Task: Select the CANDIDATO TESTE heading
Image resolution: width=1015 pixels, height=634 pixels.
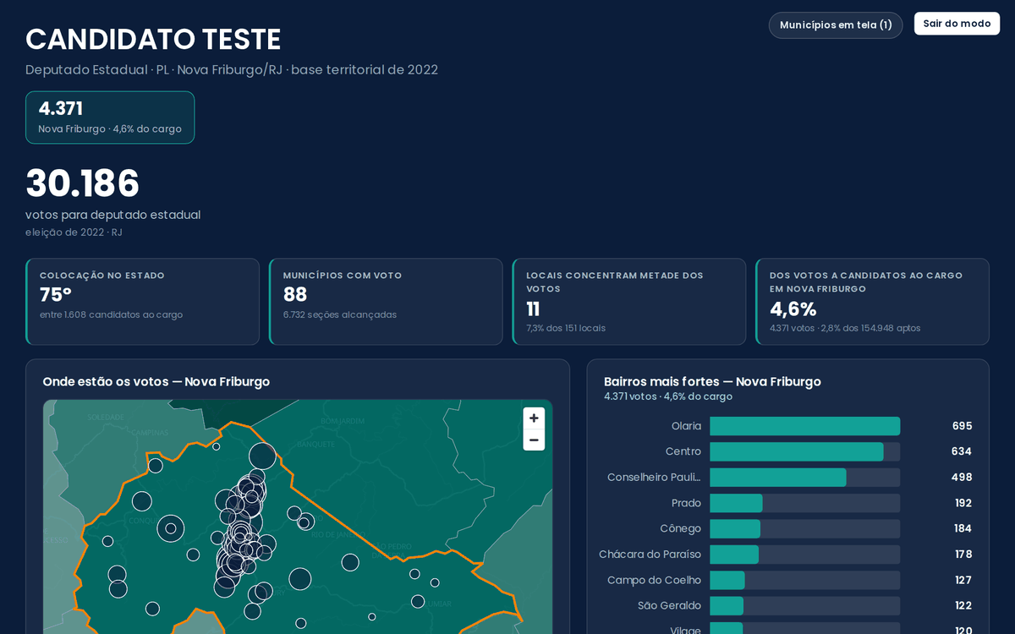Action: (153, 40)
